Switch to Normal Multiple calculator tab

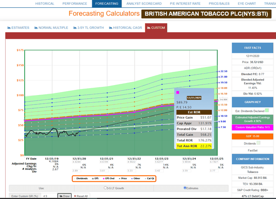tap(51, 28)
